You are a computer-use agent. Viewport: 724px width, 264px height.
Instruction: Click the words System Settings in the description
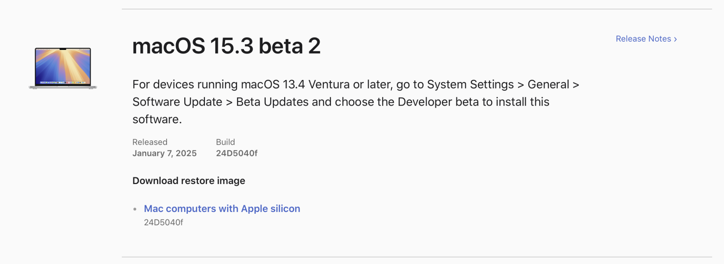point(470,84)
